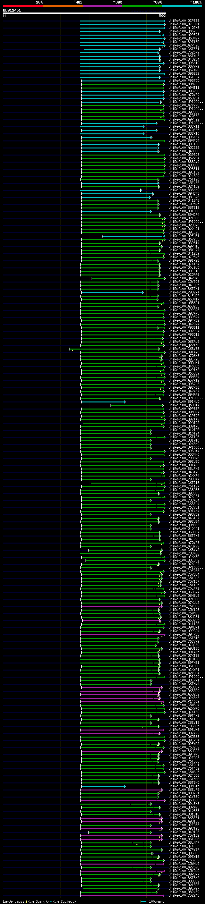Viewport: 205px width, 904px height.
Task: Select hit label UniRef100_Q39353
Action: 184,155
